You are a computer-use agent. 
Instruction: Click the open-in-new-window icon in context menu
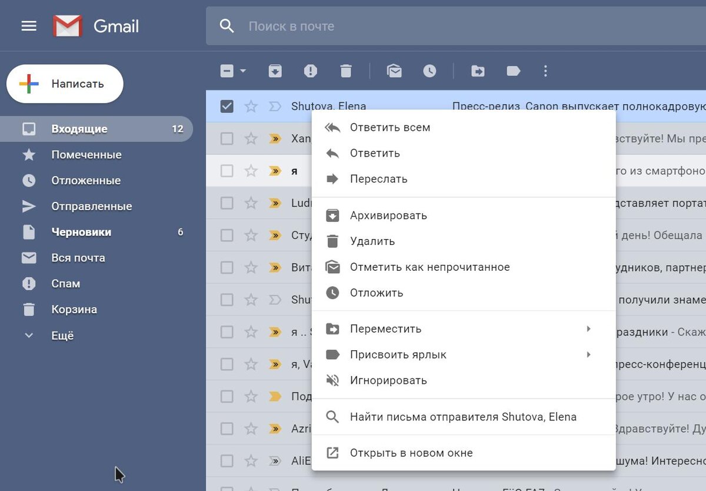[x=332, y=453]
